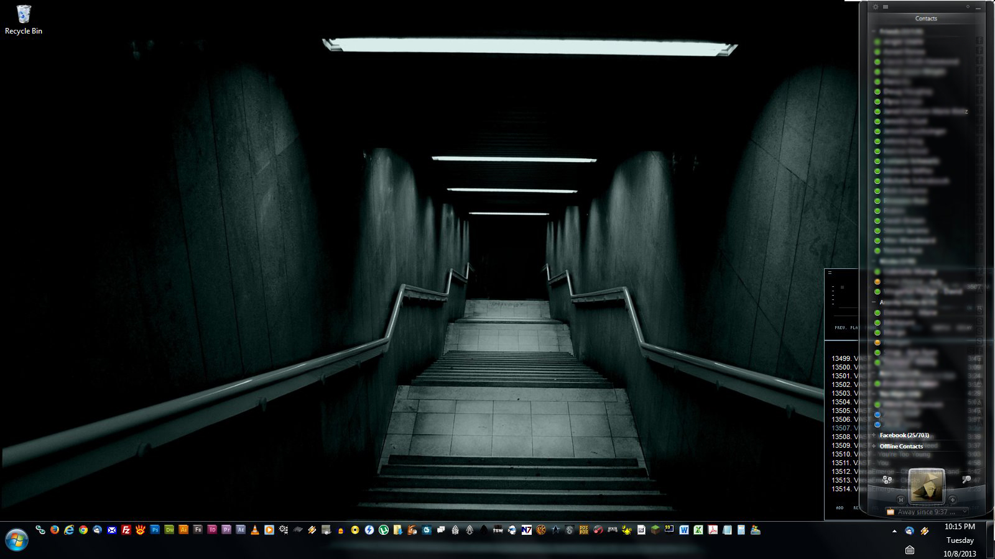Open Dreamweaver from the taskbar

[169, 530]
